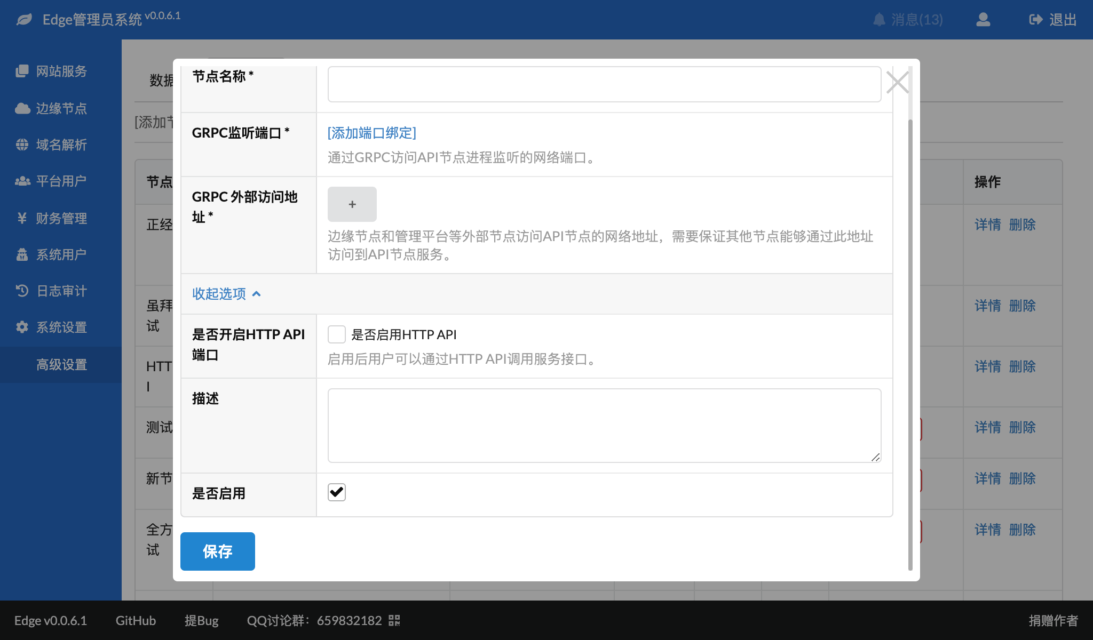The height and width of the screenshot is (640, 1093).
Task: Click the 节点名称 input field
Action: [604, 84]
